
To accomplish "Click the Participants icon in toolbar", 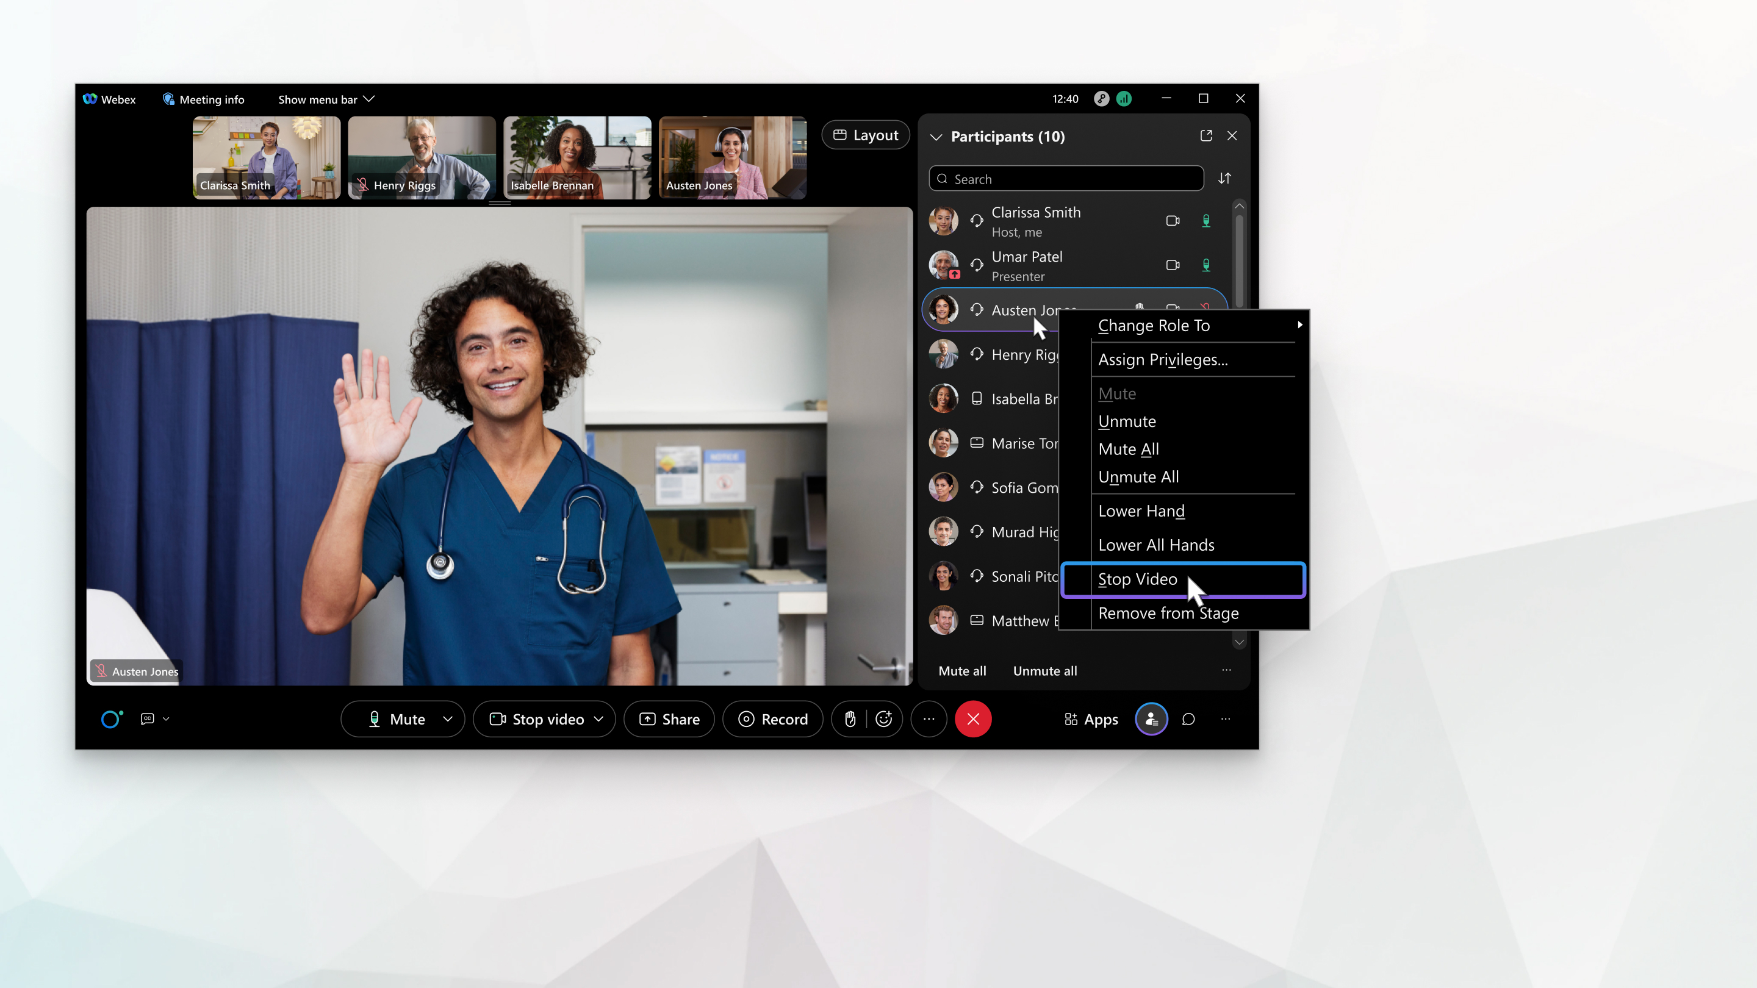I will (1151, 719).
